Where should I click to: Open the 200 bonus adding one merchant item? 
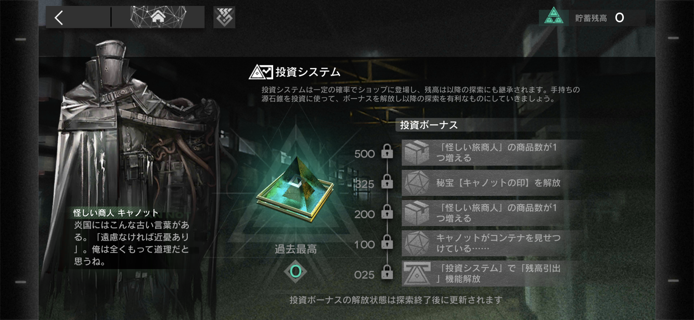pyautogui.click(x=492, y=213)
